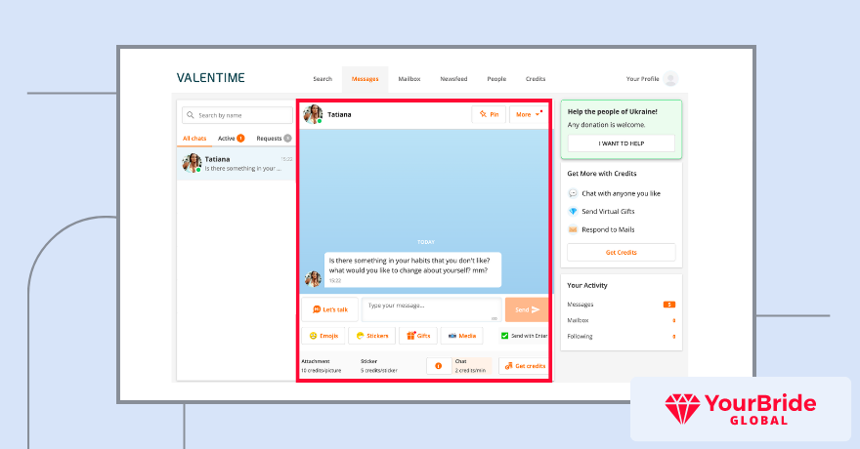Expand the More dropdown menu
This screenshot has width=860, height=449.
(528, 114)
